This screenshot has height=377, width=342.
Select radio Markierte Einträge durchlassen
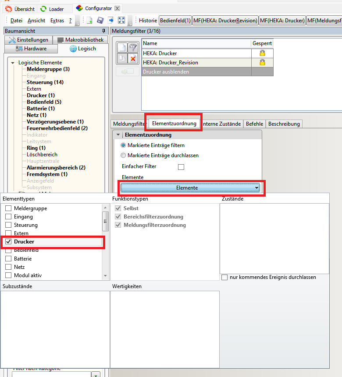(123, 155)
